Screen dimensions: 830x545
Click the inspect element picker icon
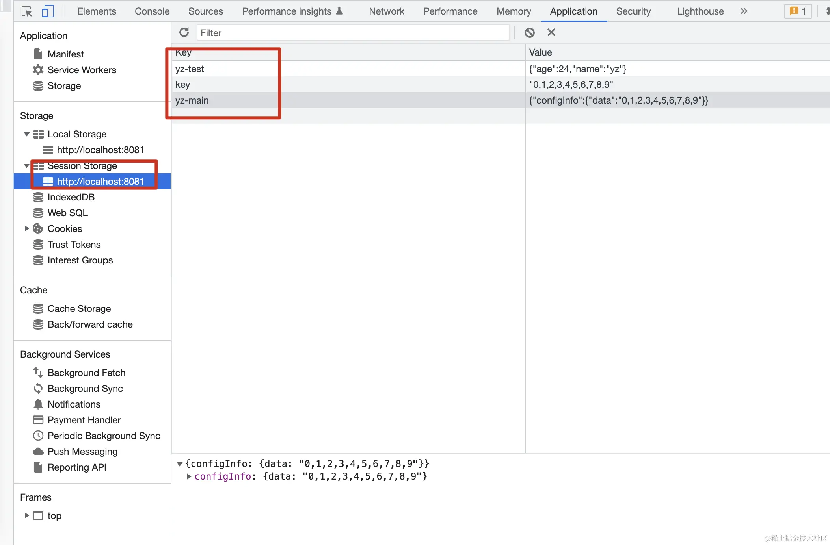click(x=27, y=11)
